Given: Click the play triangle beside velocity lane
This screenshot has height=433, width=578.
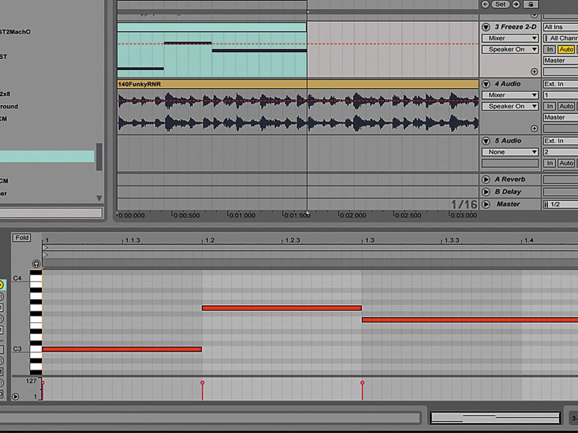Looking at the screenshot, I should click(x=15, y=396).
